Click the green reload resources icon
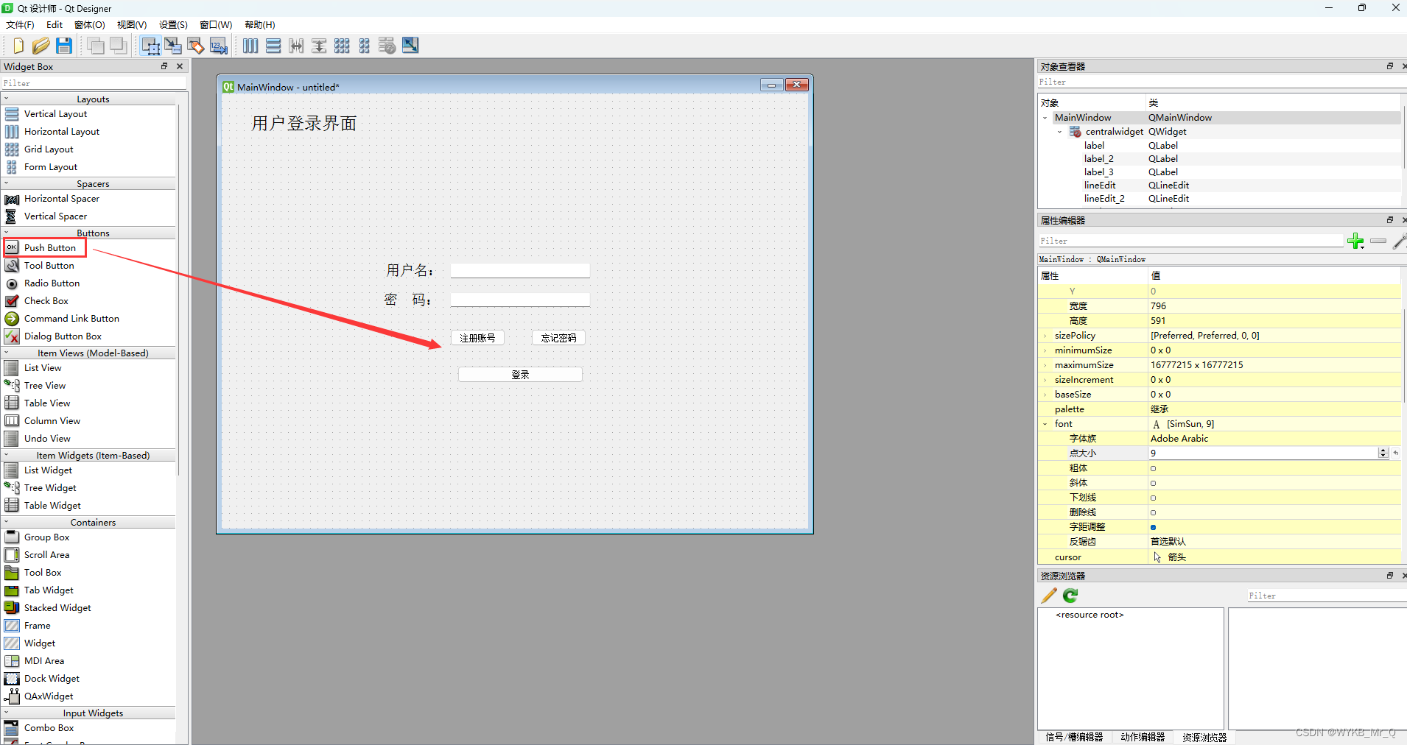The width and height of the screenshot is (1407, 745). (x=1070, y=596)
